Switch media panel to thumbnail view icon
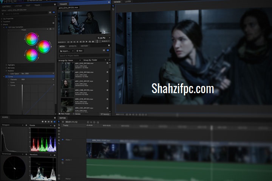The width and height of the screenshot is (272, 181). tap(108, 50)
